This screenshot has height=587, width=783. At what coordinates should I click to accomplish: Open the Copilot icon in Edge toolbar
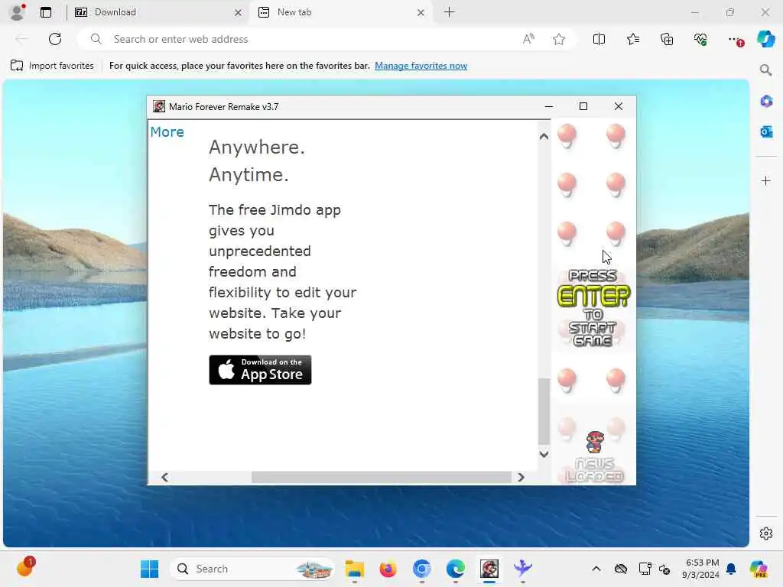coord(765,39)
